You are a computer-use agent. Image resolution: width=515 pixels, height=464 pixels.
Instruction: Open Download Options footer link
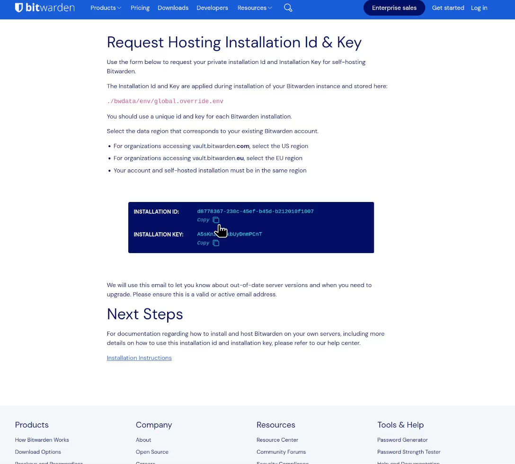pos(38,452)
